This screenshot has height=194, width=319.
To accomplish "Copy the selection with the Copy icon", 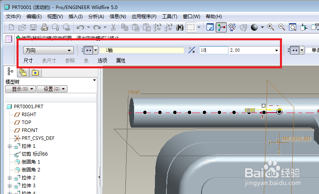I will click(125, 27).
